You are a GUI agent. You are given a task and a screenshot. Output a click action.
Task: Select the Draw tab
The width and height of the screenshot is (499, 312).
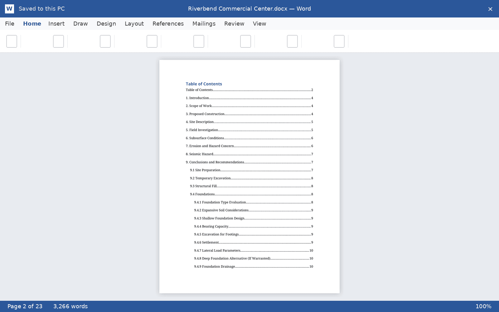click(80, 24)
